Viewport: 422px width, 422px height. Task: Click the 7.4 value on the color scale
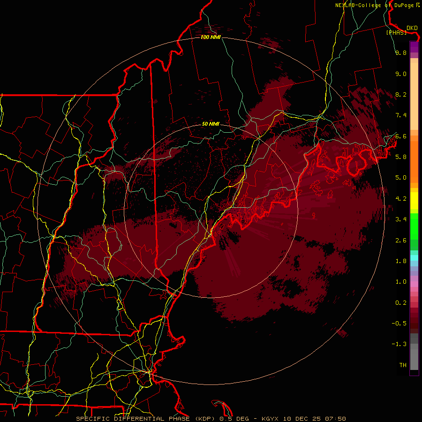[x=401, y=115]
